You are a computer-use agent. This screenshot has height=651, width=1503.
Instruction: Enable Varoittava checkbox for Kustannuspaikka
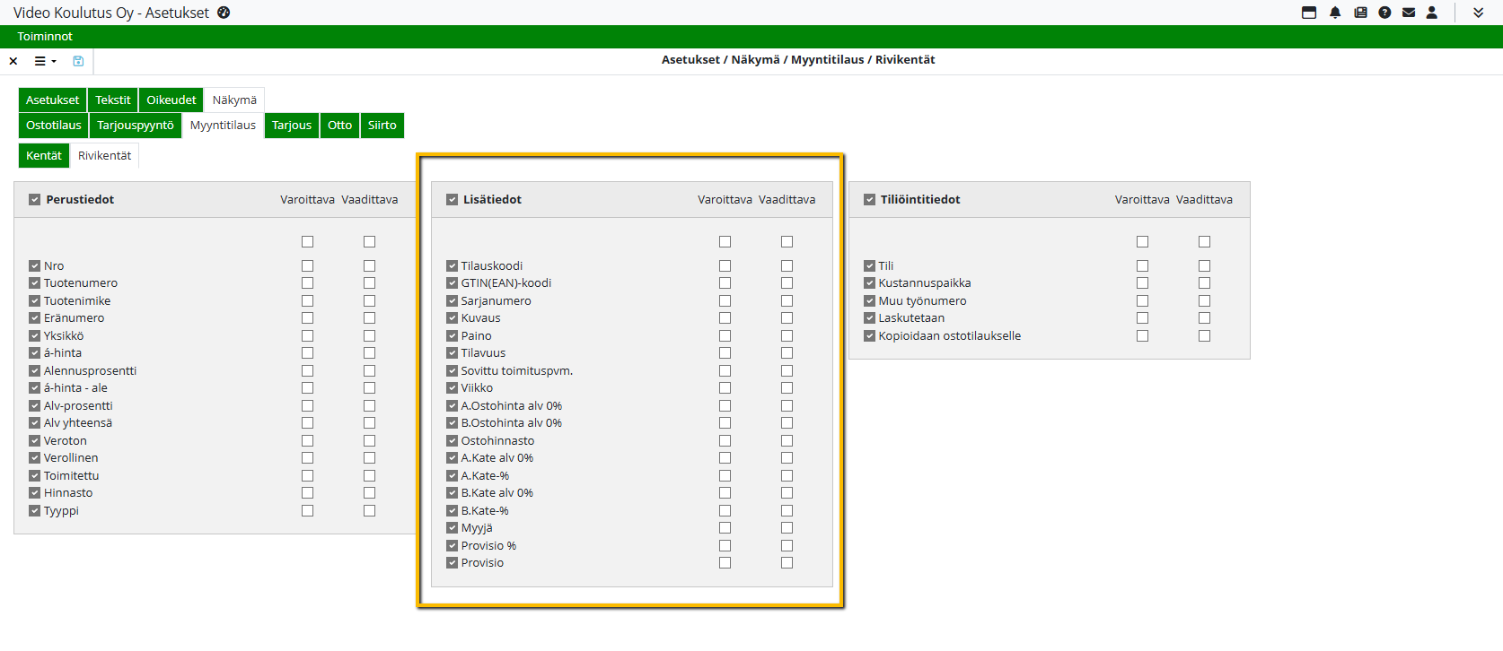(x=1142, y=283)
